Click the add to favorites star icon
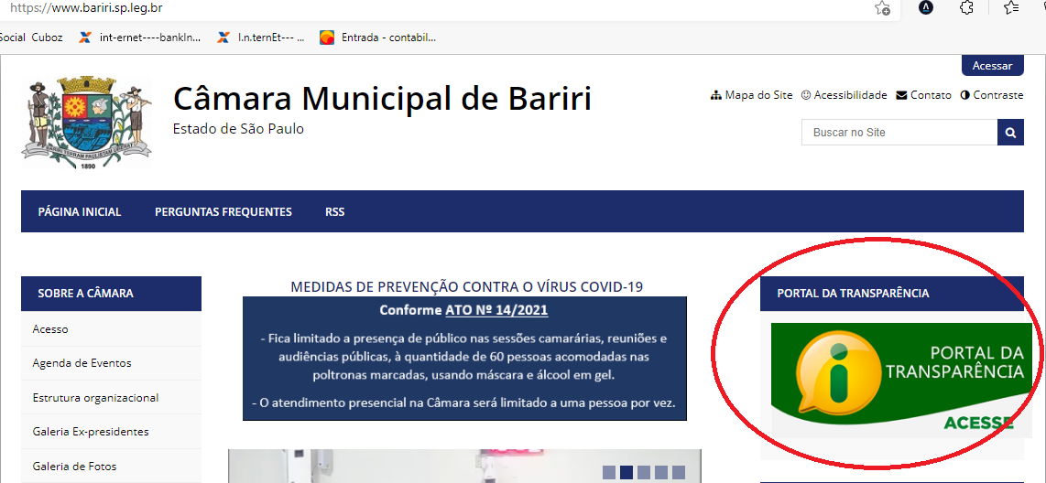The height and width of the screenshot is (483, 1046). (x=882, y=8)
